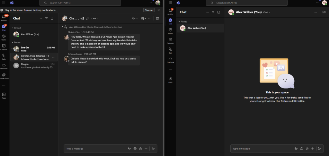Open Chat in left Teams window rail
Viewport: 329px width, 156px height.
4,28
